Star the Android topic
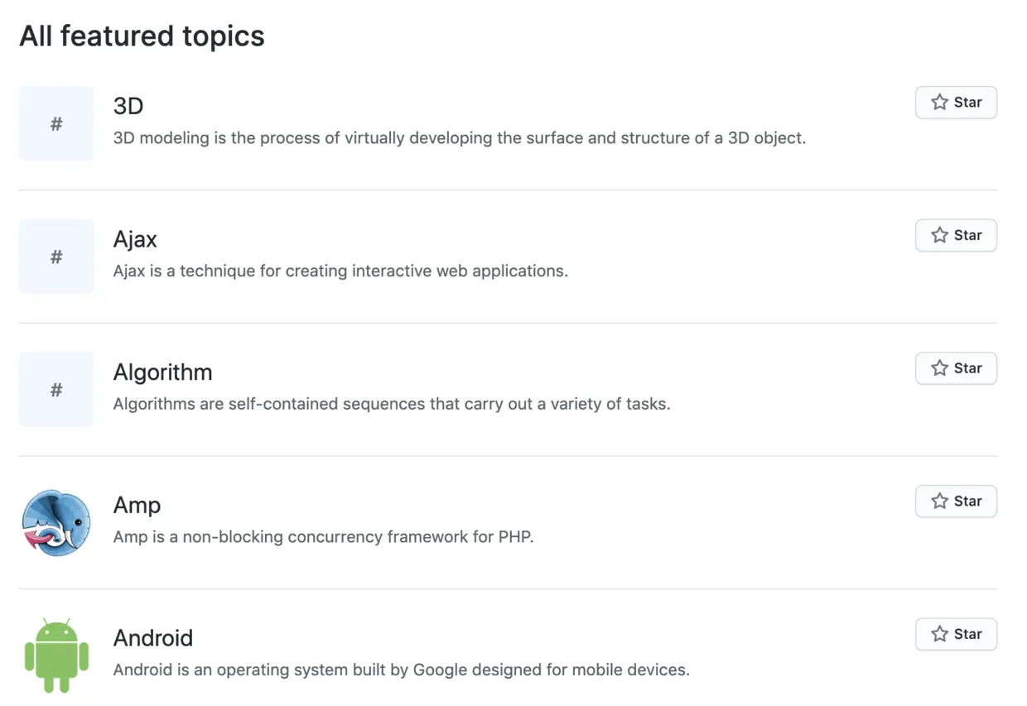 pyautogui.click(x=956, y=635)
